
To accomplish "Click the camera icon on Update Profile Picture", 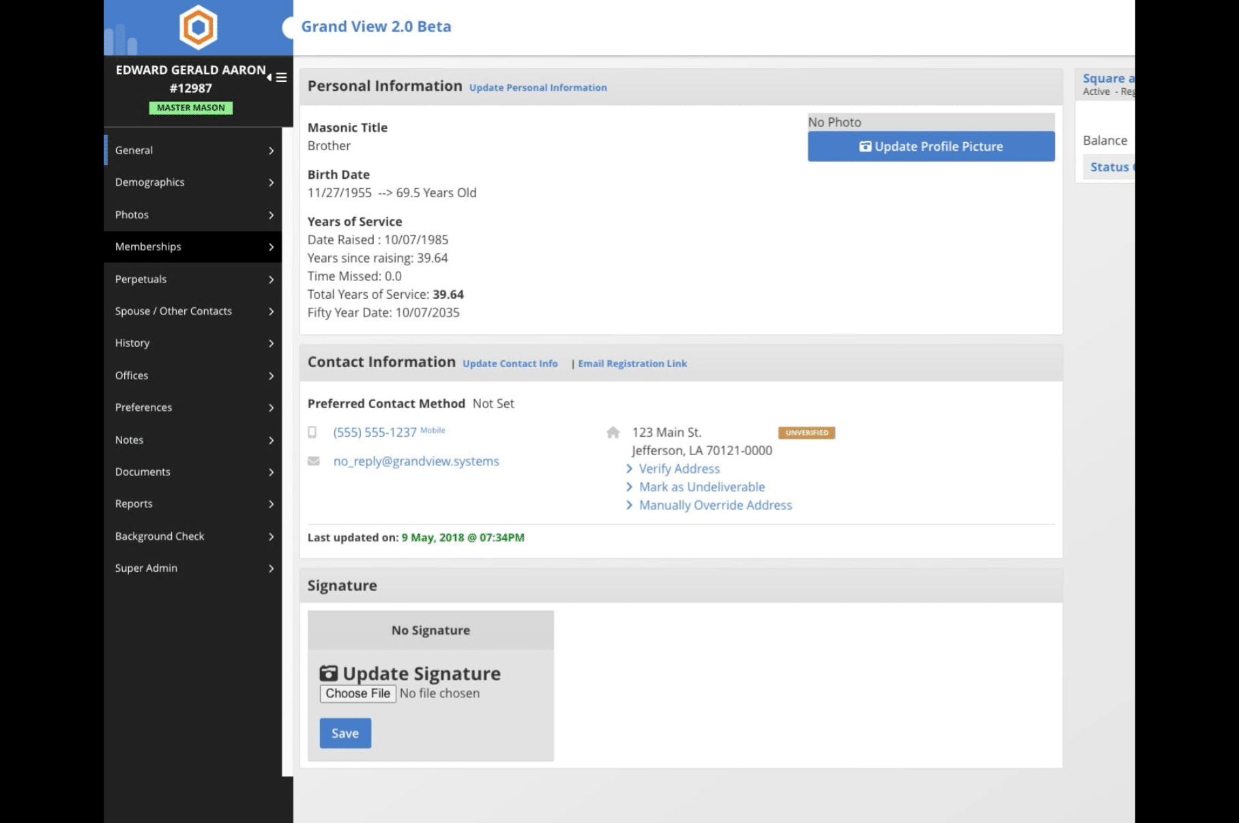I will point(865,146).
